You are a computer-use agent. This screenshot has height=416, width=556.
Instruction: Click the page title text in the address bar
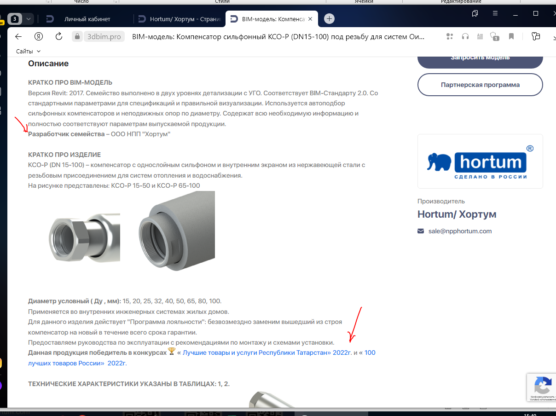pyautogui.click(x=278, y=37)
